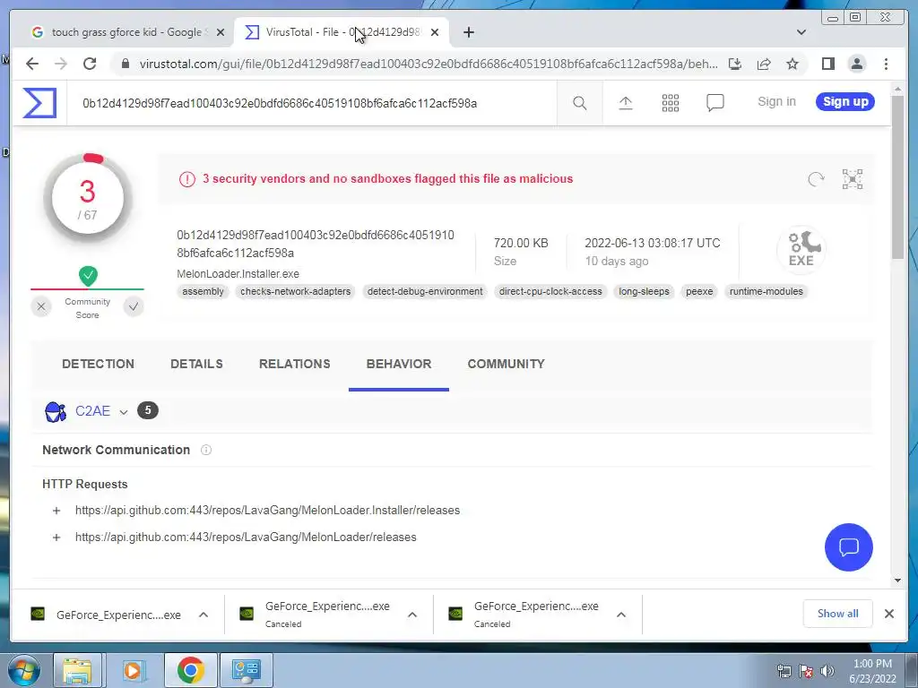Open File Explorer from taskbar
Viewport: 918px width, 688px height.
click(x=77, y=670)
